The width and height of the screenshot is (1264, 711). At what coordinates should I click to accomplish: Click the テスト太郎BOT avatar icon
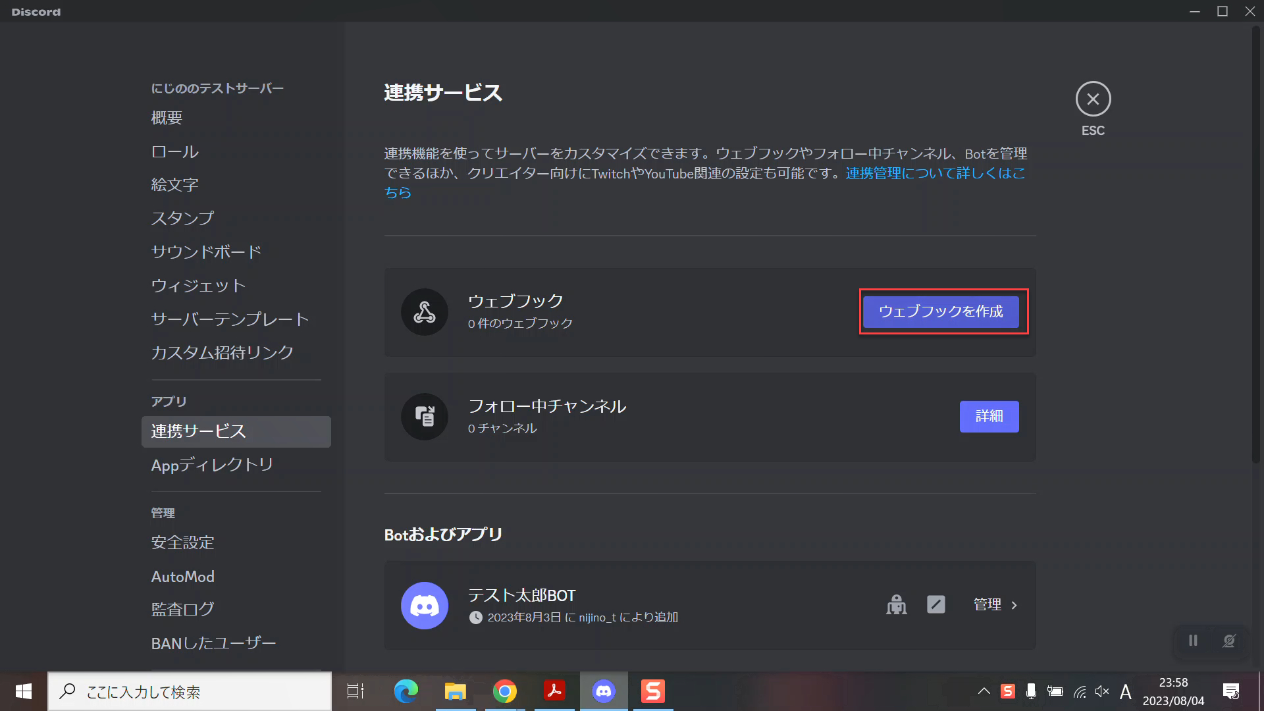coord(425,605)
